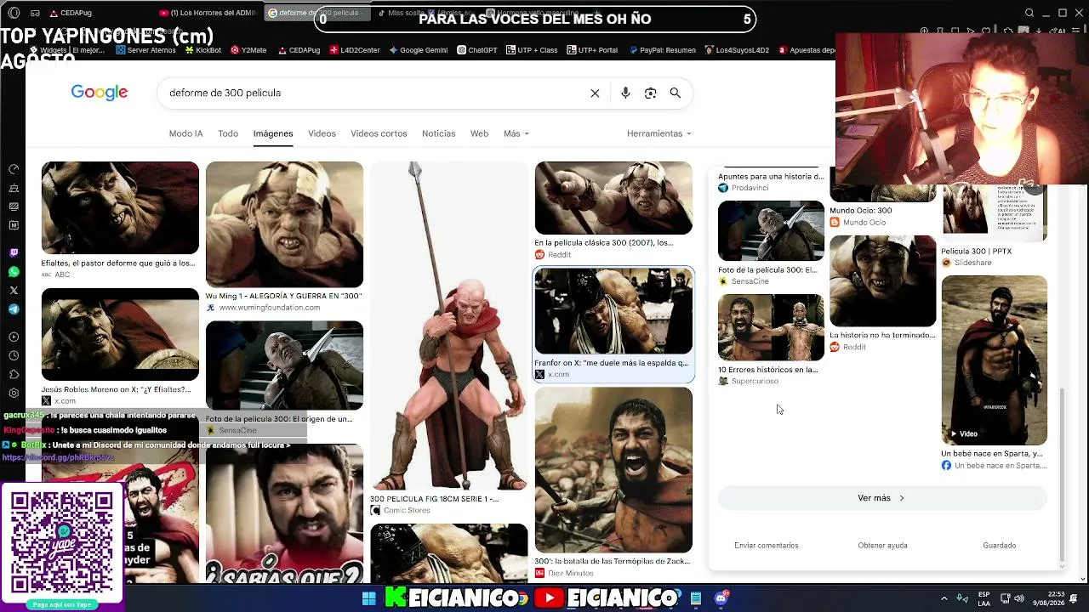This screenshot has height=612, width=1089.
Task: Show hidden system tray icons
Action: click(x=944, y=598)
